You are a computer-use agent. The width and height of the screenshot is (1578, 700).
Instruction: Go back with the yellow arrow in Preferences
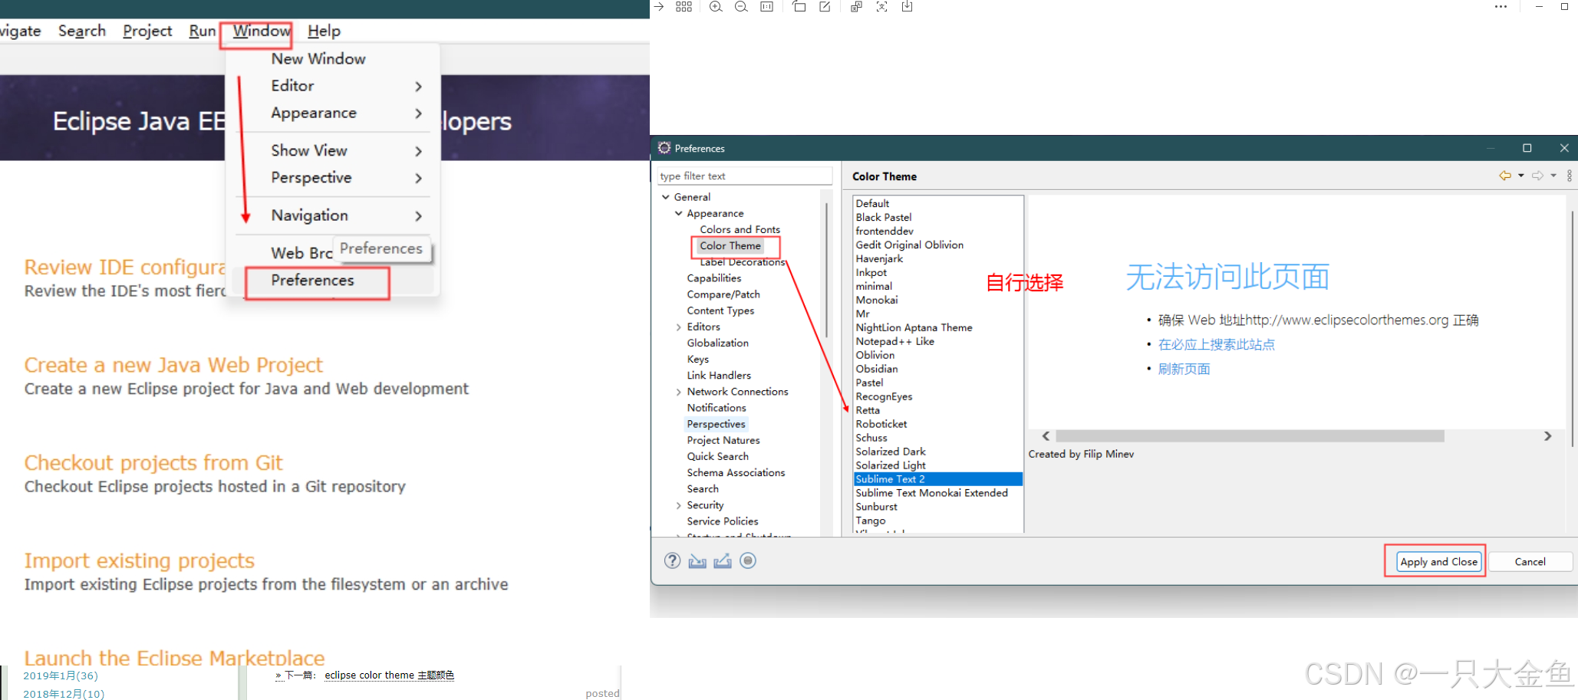tap(1505, 176)
